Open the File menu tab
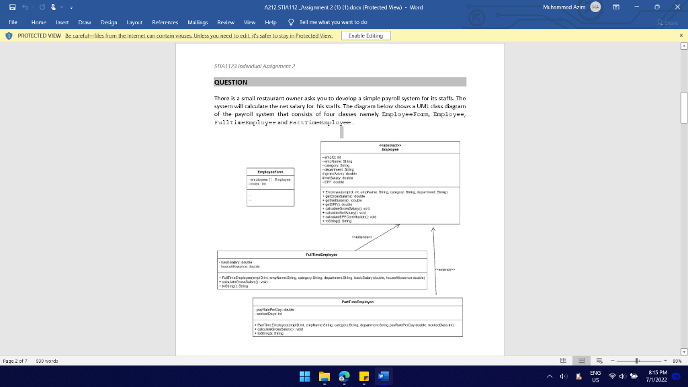The image size is (688, 387). (x=13, y=22)
